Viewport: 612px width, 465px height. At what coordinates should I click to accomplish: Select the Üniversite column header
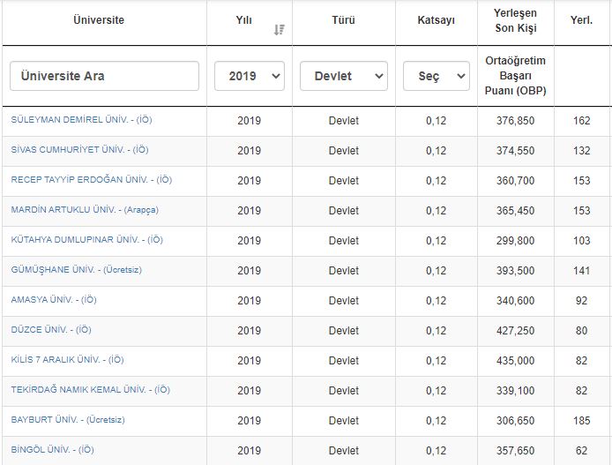tap(99, 20)
